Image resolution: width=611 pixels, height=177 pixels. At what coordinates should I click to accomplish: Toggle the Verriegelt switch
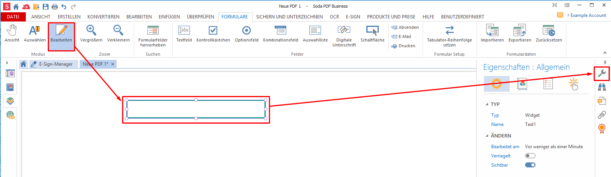click(x=530, y=156)
